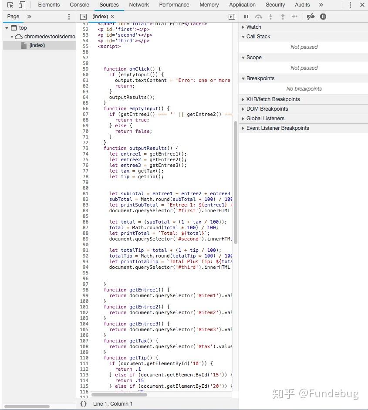Hide the debugger sidebar icon
Viewport: 368px width, 410px height.
pyautogui.click(x=232, y=17)
